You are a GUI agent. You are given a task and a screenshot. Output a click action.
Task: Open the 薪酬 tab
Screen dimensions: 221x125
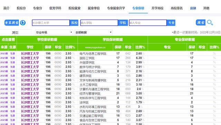(193, 8)
